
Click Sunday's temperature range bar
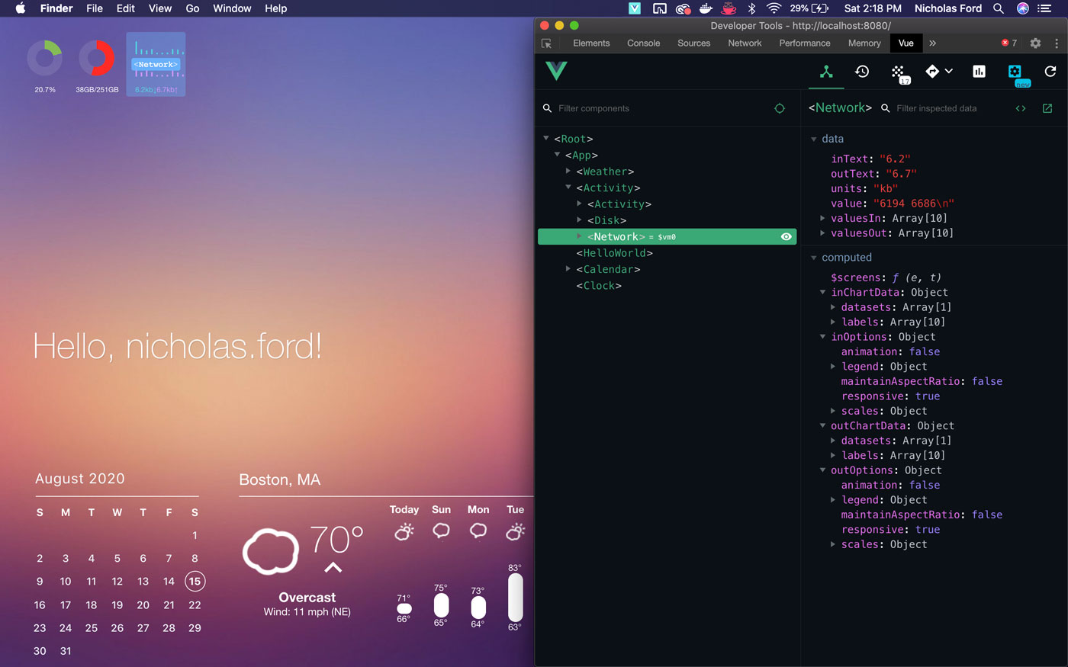(441, 605)
